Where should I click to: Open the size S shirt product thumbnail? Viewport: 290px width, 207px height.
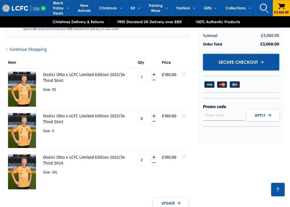pos(22,130)
